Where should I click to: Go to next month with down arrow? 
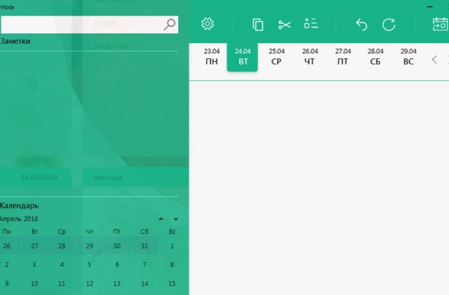pos(176,219)
